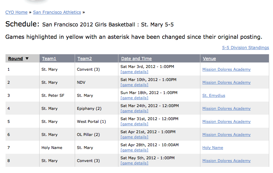Open CYO Home breadcrumb link
Viewport: 273px width, 173px height.
click(x=17, y=12)
